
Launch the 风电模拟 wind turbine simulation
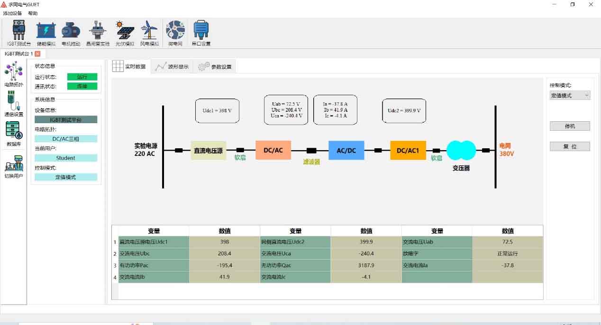149,33
